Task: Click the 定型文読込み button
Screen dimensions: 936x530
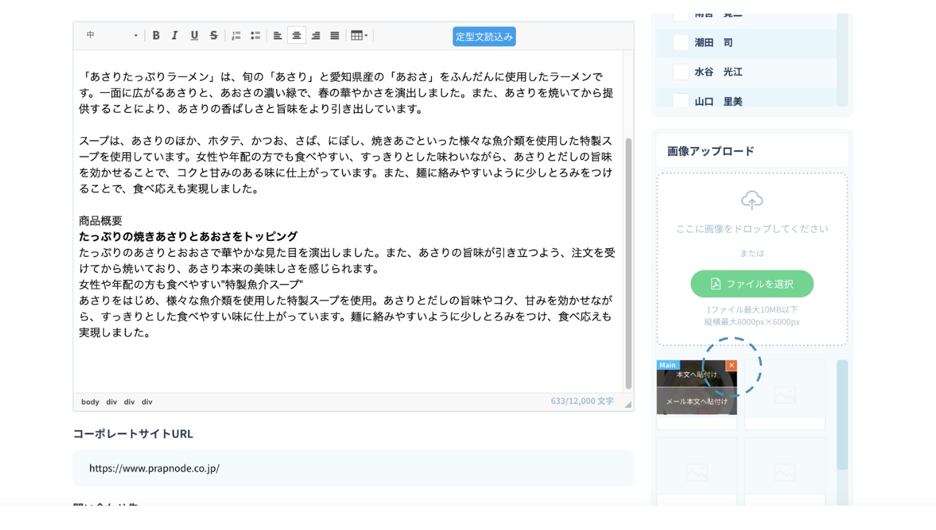Action: pyautogui.click(x=484, y=37)
